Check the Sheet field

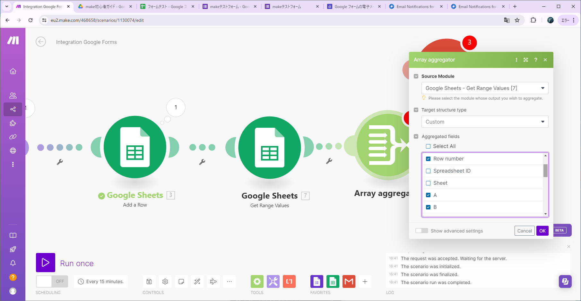428,183
